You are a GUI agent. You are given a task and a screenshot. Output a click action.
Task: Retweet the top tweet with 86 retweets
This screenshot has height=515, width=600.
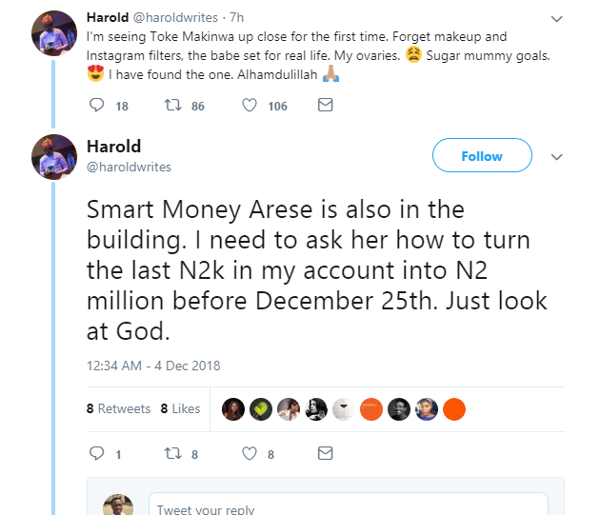click(173, 106)
